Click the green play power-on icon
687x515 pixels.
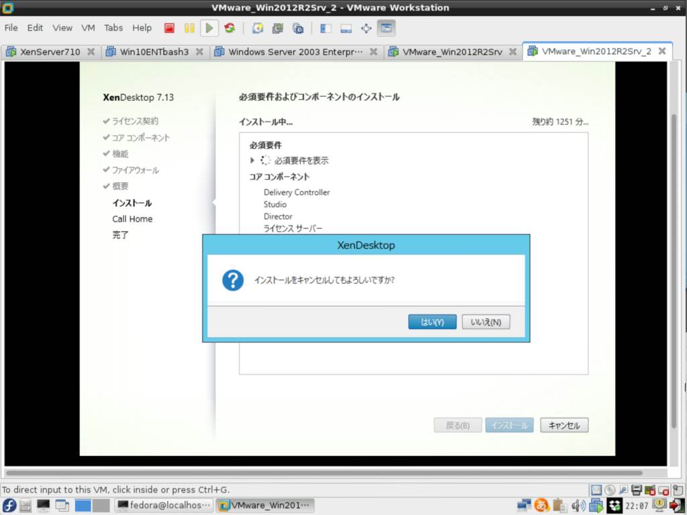(209, 28)
